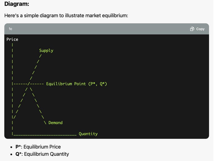Image resolution: width=215 pixels, height=161 pixels.
Task: Click the Price axis label
Action: (x=12, y=39)
